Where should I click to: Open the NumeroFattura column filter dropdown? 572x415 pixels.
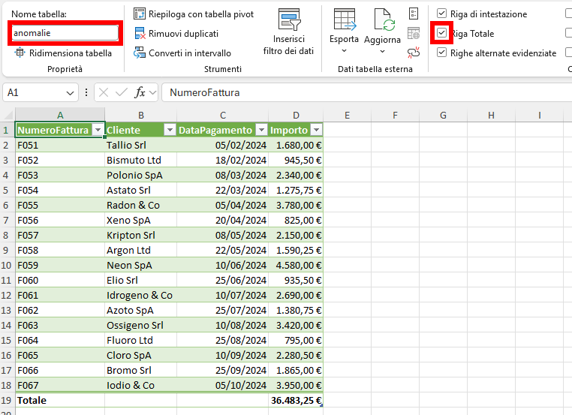point(97,130)
